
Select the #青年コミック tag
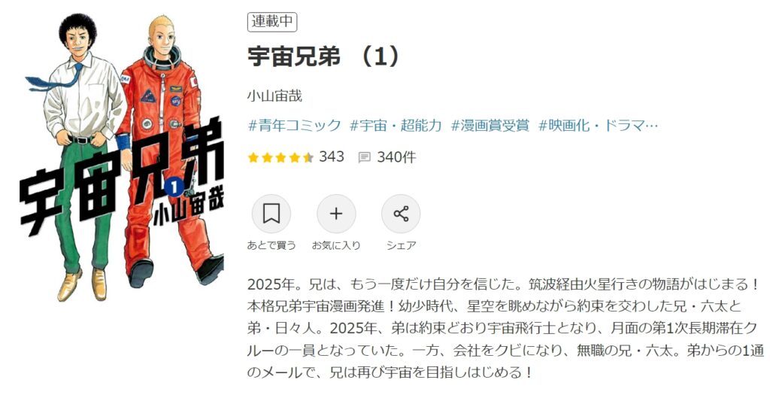pos(294,126)
